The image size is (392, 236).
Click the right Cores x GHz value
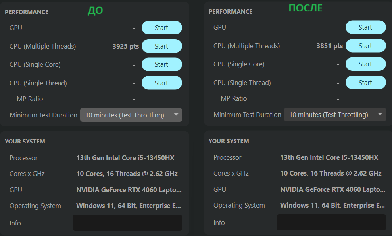pos(331,173)
